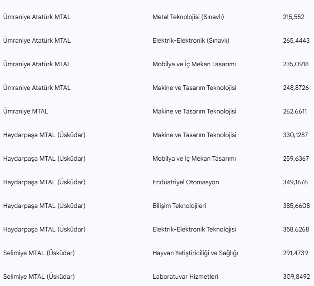Select the Metal Teknolojisi (Sınavlı) cell
This screenshot has width=314, height=286.
click(188, 17)
